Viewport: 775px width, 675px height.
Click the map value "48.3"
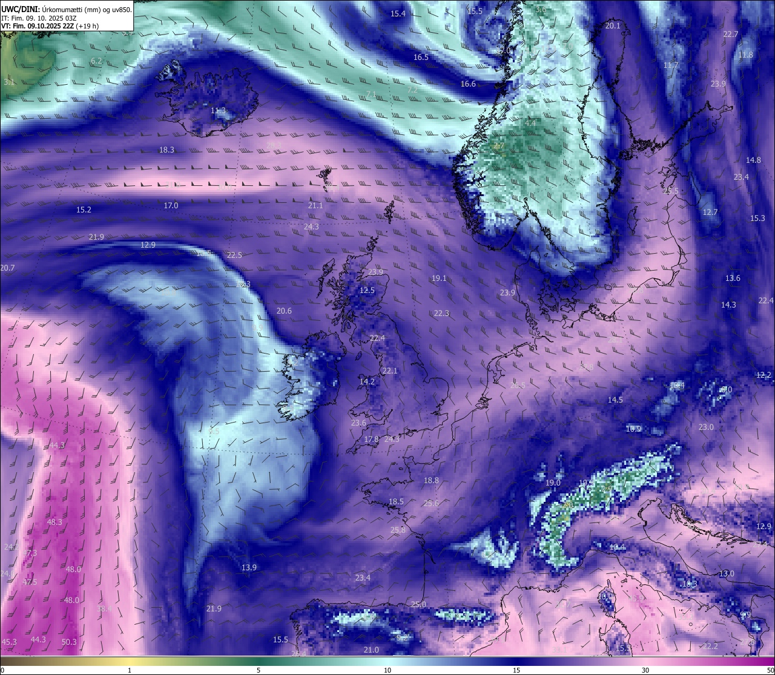[54, 522]
